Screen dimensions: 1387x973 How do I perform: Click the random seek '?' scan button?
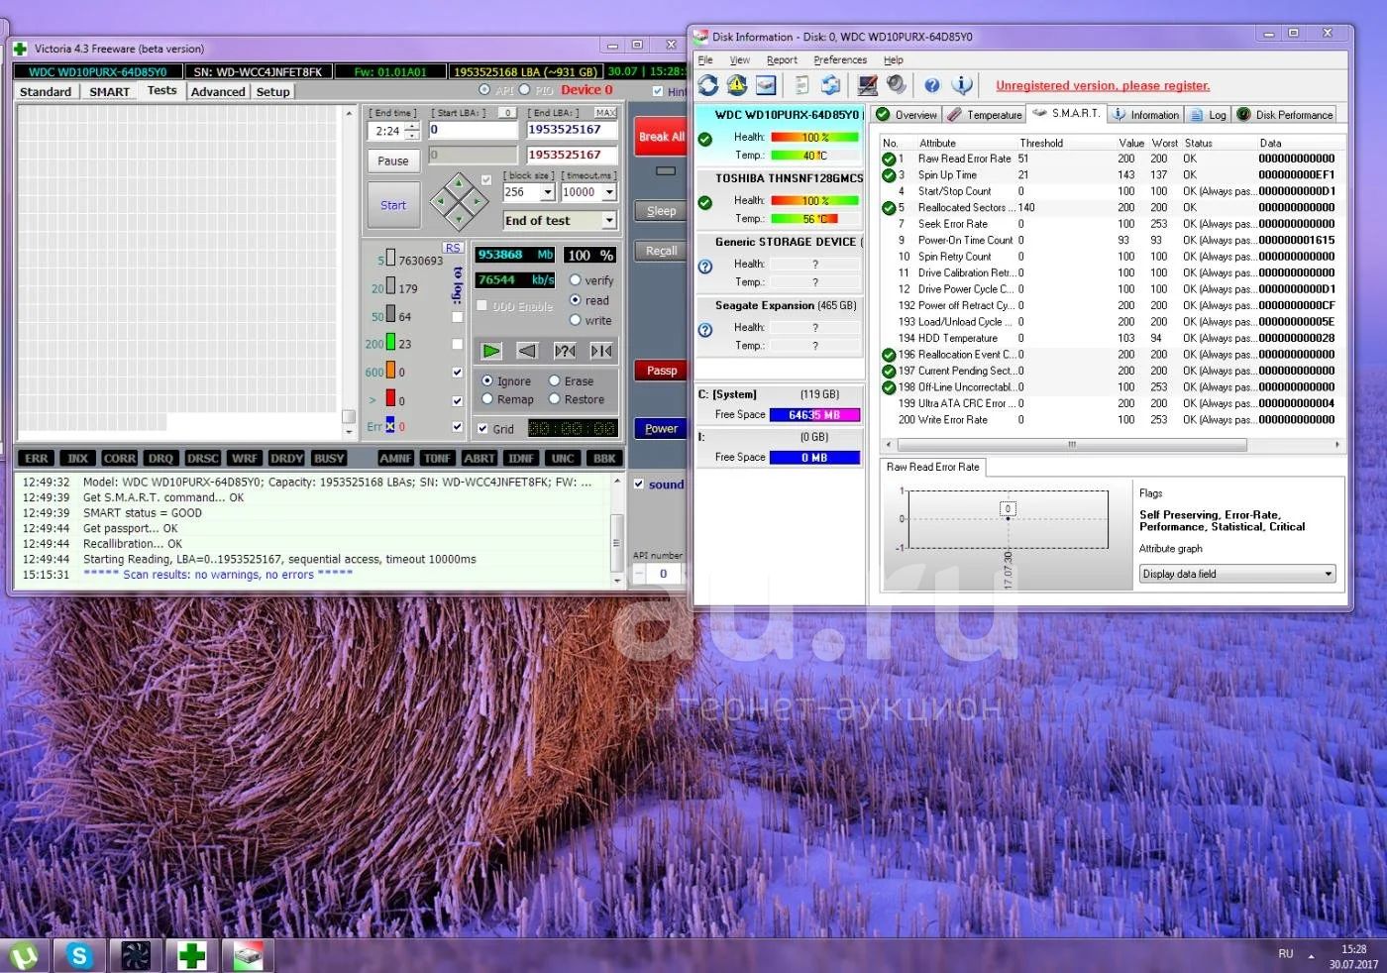tap(565, 350)
